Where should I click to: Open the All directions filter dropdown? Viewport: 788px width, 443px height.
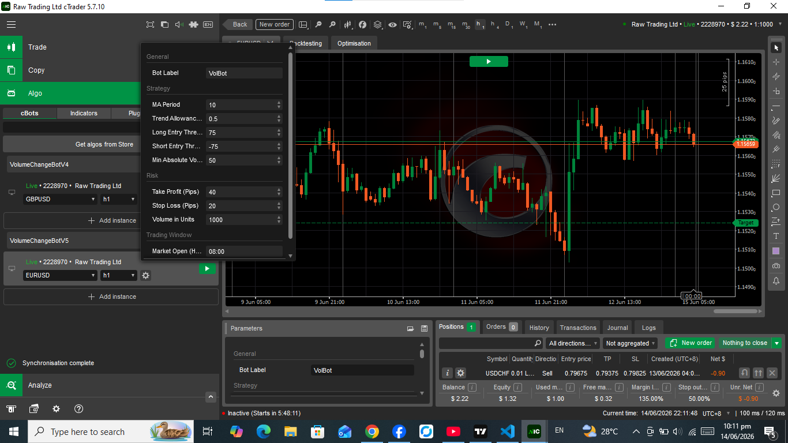[x=574, y=343]
